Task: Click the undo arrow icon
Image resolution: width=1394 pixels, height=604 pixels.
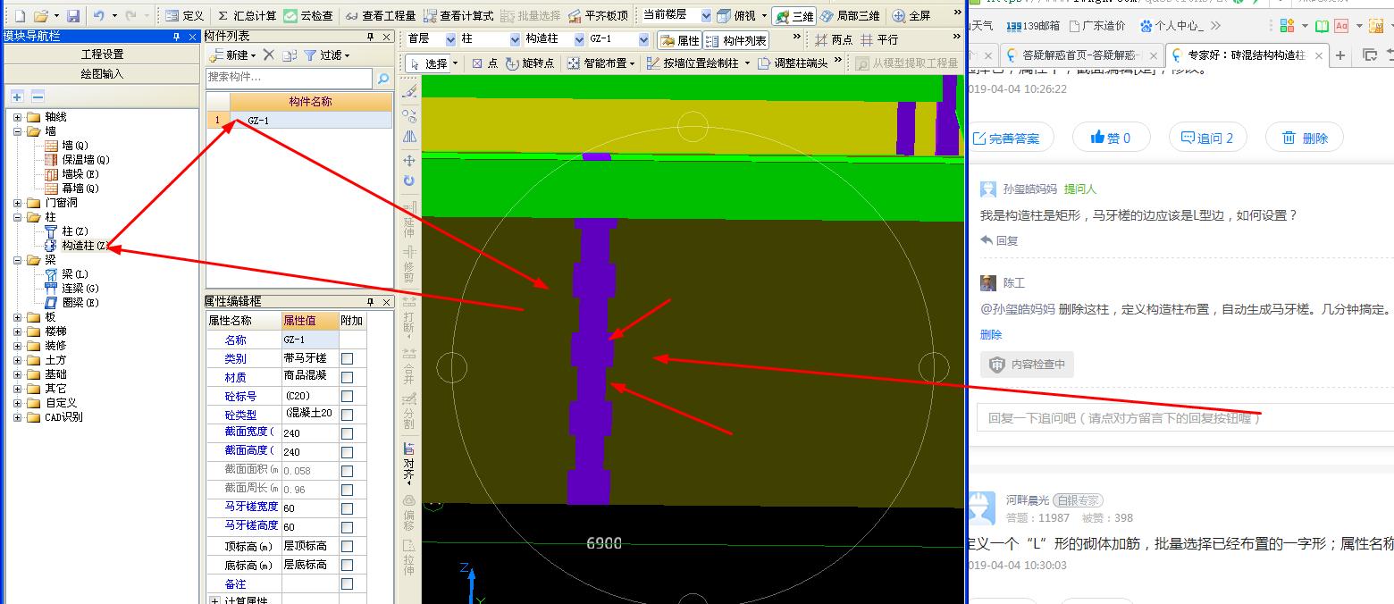Action: 98,15
